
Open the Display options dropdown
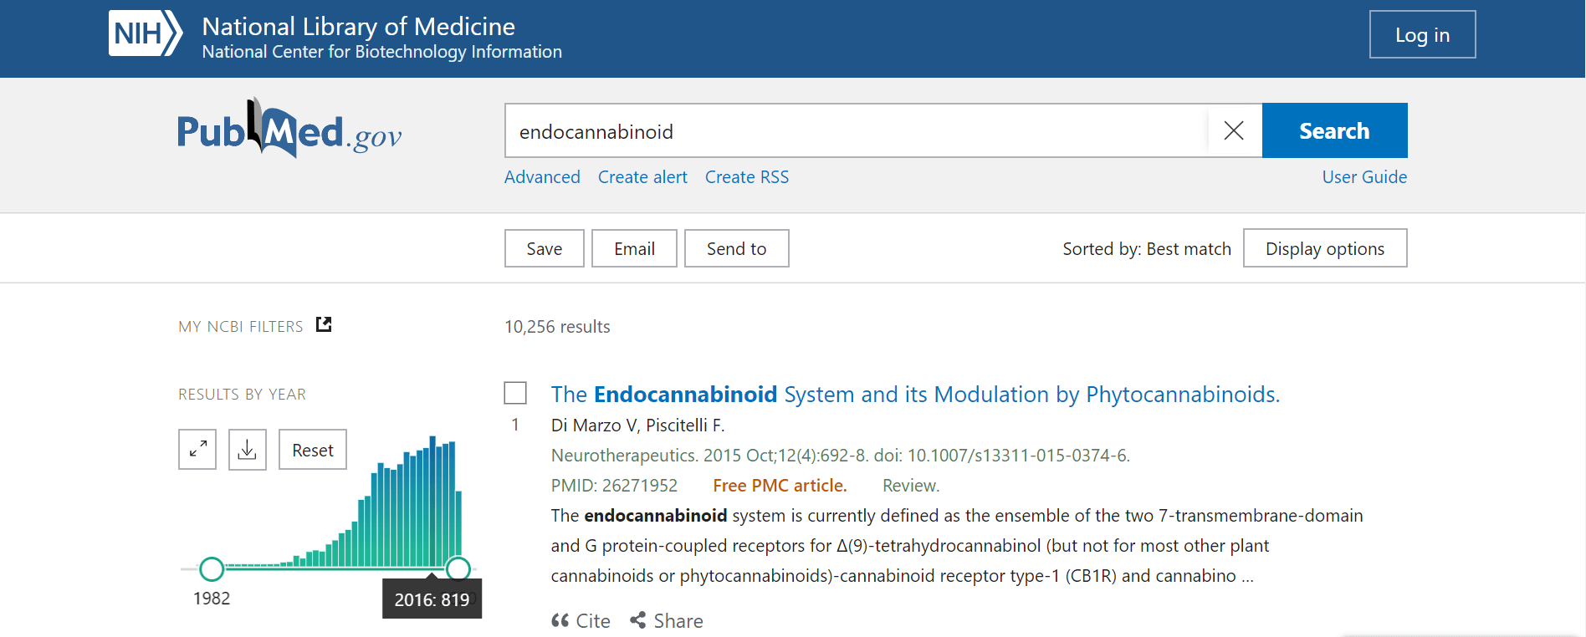1325,248
